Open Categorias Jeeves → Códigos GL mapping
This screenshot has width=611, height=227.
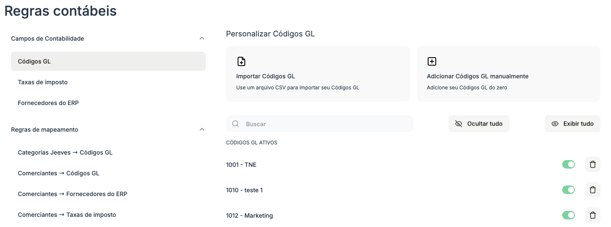click(65, 152)
